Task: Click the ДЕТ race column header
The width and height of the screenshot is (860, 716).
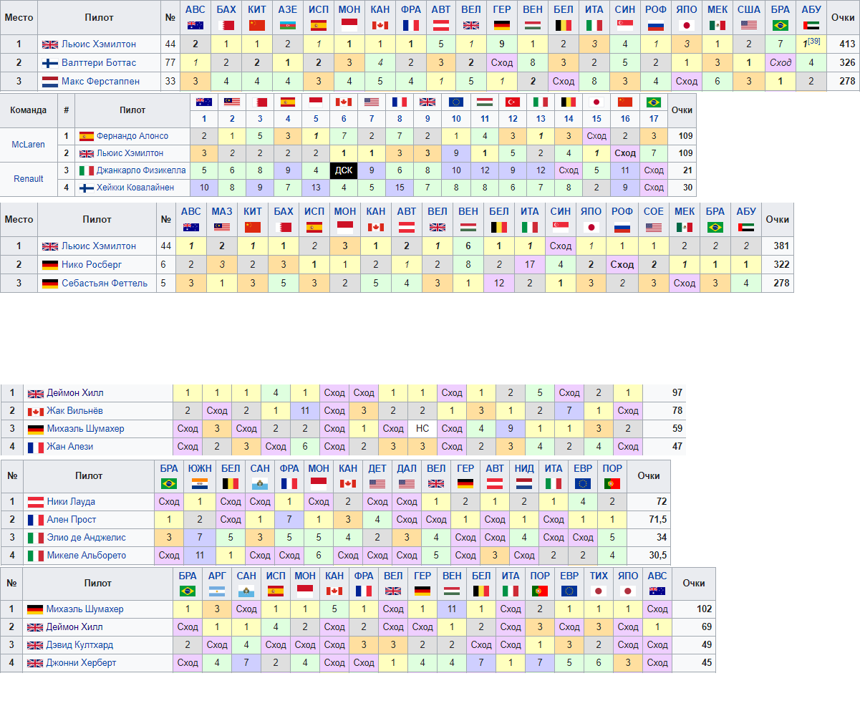Action: pos(377,468)
